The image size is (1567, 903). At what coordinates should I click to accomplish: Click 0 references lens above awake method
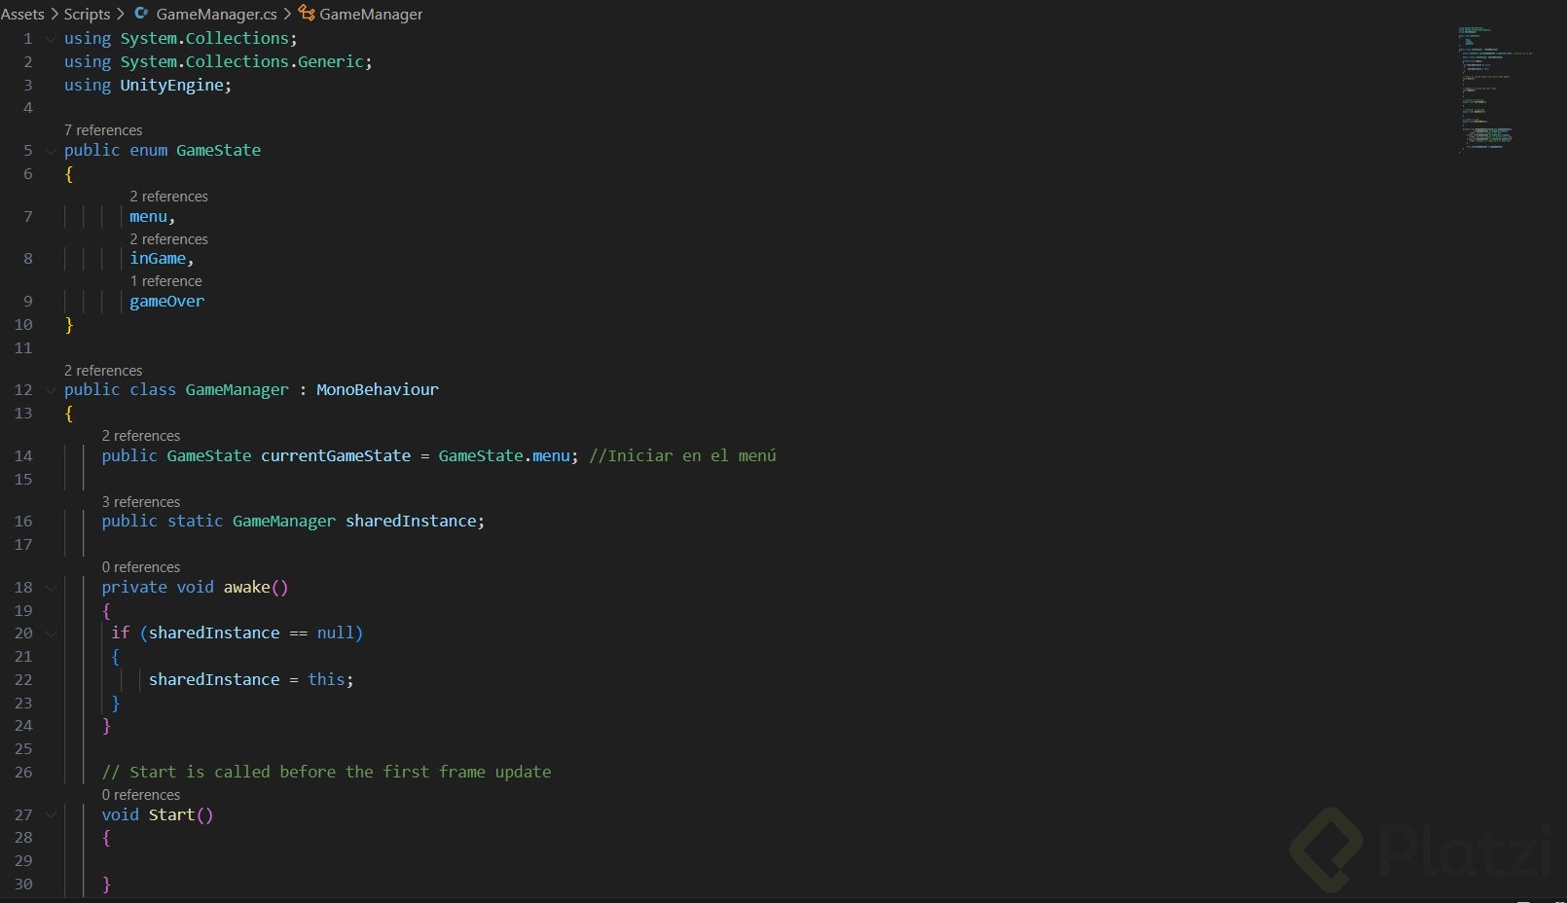(x=141, y=566)
